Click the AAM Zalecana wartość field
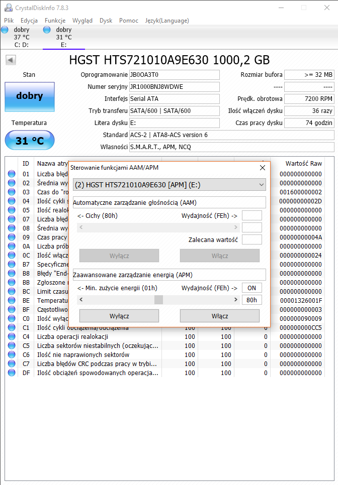Image resolution: width=338 pixels, height=485 pixels. click(x=252, y=239)
